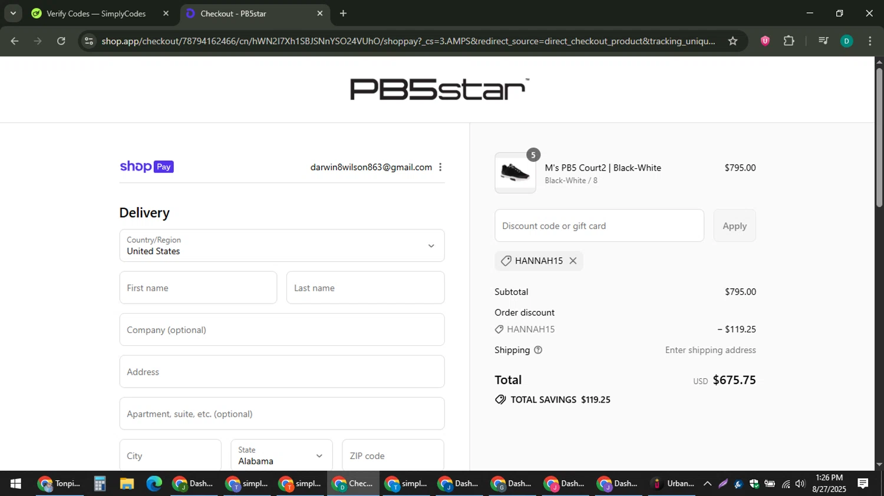Open Chrome three-dot menu
This screenshot has width=884, height=496.
[870, 41]
